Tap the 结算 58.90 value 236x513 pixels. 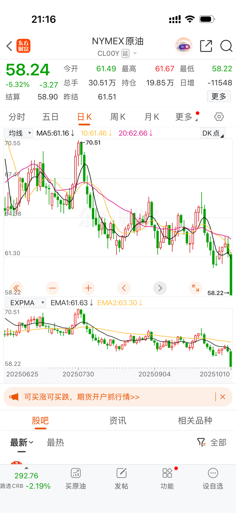(x=48, y=97)
